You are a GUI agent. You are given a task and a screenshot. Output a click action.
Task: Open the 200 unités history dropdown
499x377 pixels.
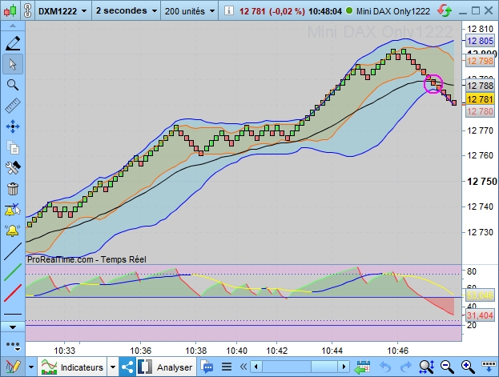[x=189, y=11]
